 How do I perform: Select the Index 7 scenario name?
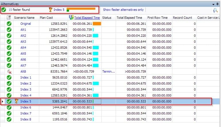[x=26, y=113]
